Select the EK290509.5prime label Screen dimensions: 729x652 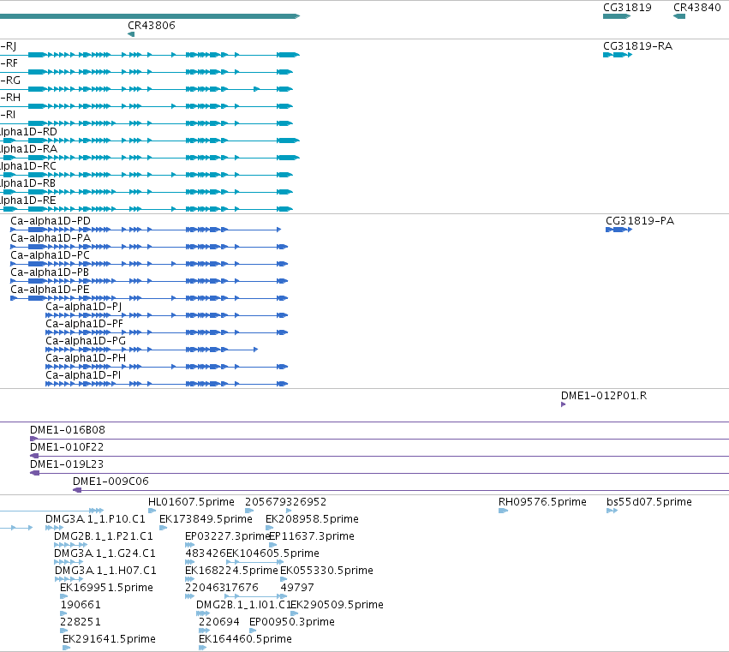pyautogui.click(x=337, y=606)
